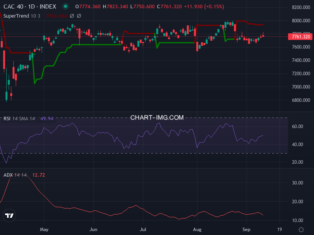Click the Jul label on the time axis
Screen dimensions: 314x235
click(x=143, y=230)
